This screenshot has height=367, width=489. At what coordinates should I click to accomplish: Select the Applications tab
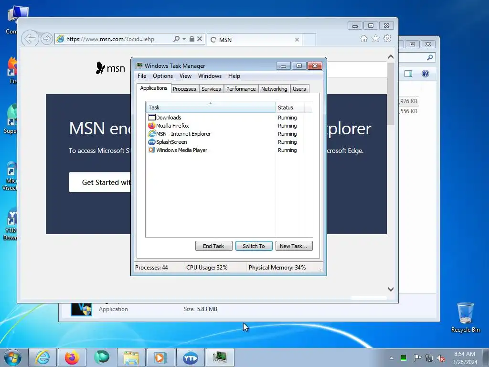pos(154,88)
